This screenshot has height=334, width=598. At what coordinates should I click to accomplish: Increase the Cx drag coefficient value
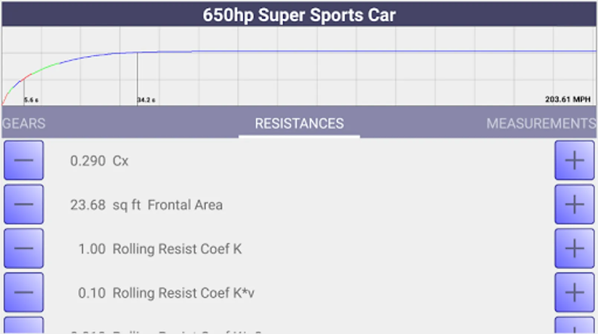pyautogui.click(x=574, y=160)
